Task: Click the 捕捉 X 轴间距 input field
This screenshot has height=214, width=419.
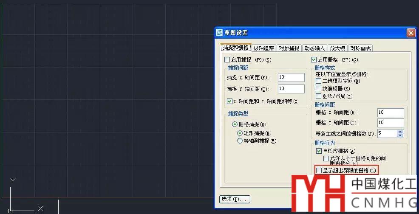Action: [x=291, y=78]
